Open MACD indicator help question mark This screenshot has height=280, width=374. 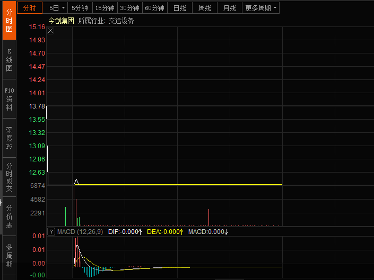[x=51, y=232]
